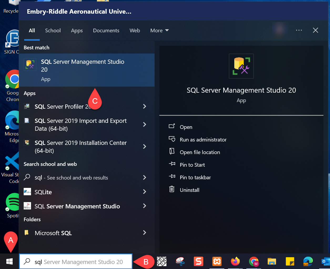Open the orange S app in taskbar
The width and height of the screenshot is (330, 269).
click(x=199, y=261)
